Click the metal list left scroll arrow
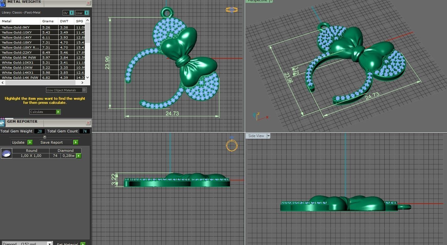447x245 pixels. [x=3, y=83]
